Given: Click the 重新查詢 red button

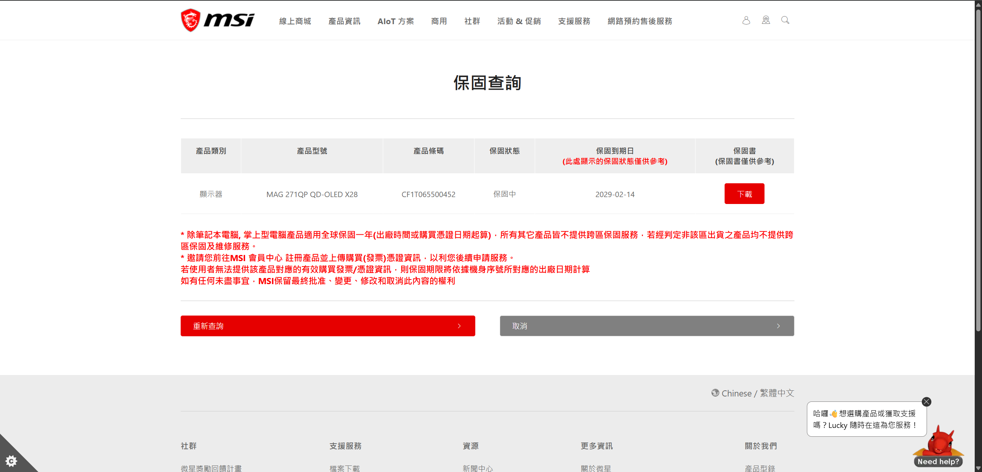Looking at the screenshot, I should pyautogui.click(x=328, y=326).
